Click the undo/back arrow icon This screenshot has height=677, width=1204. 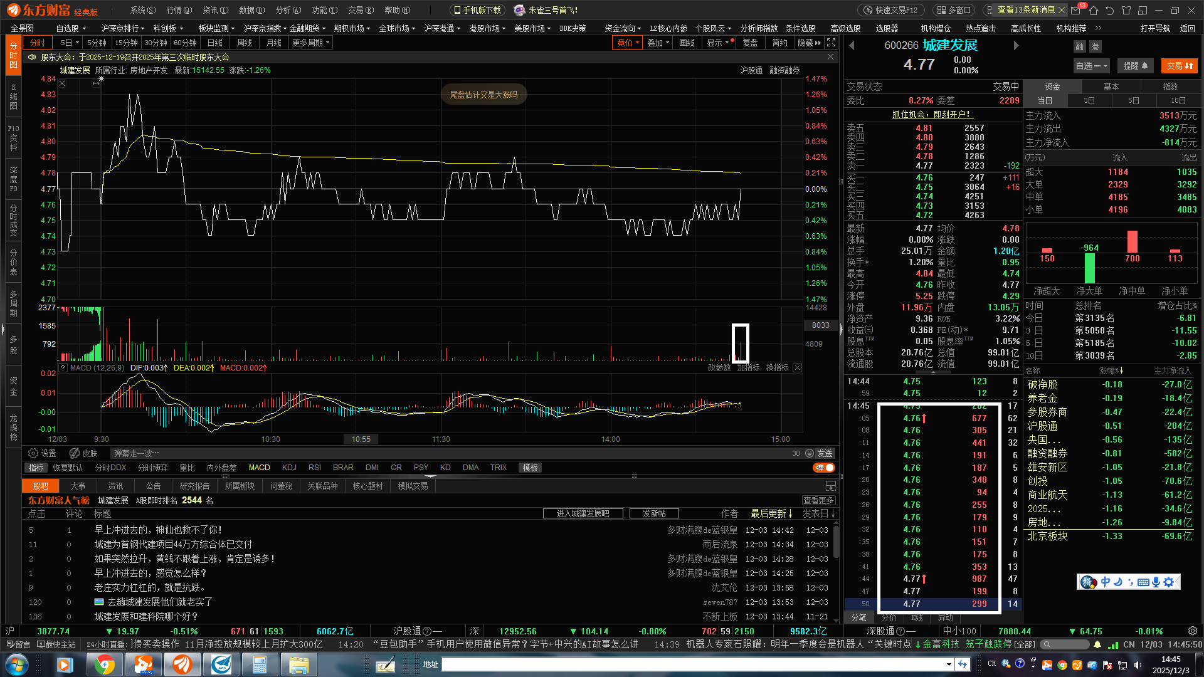click(1110, 11)
